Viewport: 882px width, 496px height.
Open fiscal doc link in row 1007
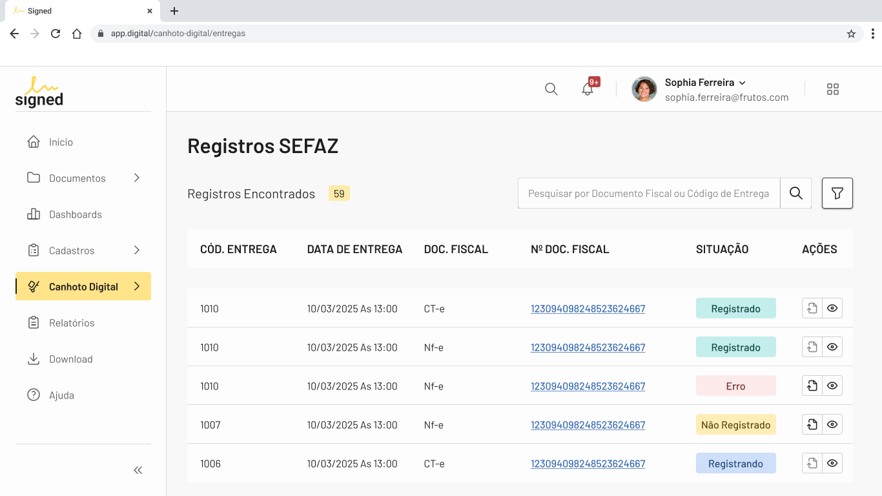click(588, 425)
